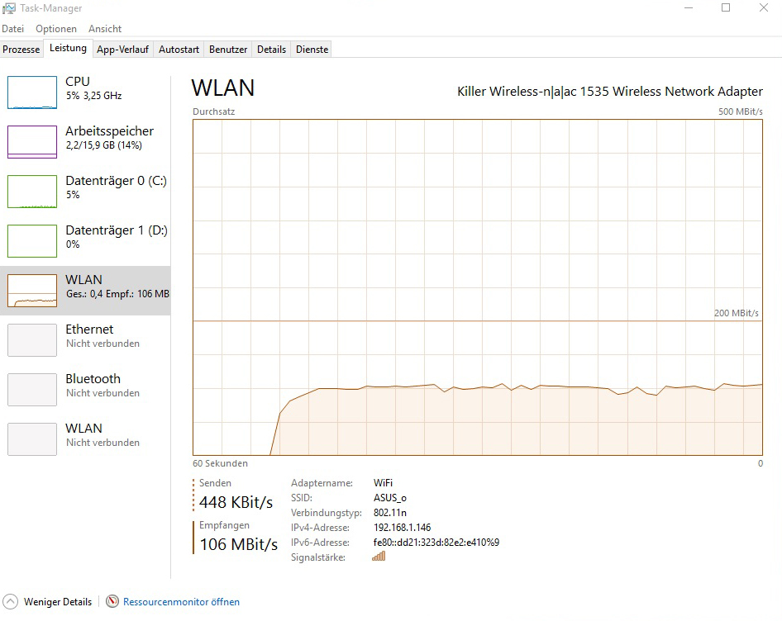The height and width of the screenshot is (621, 782).
Task: Click the 500 MBit/s scale label
Action: pyautogui.click(x=741, y=111)
